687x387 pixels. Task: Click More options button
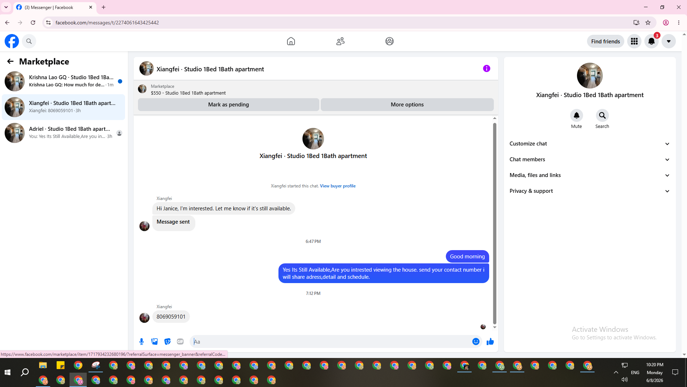pos(407,105)
